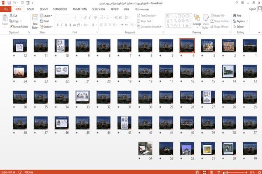Click the Reading View icon in status bar
The image size is (262, 174).
click(x=211, y=172)
